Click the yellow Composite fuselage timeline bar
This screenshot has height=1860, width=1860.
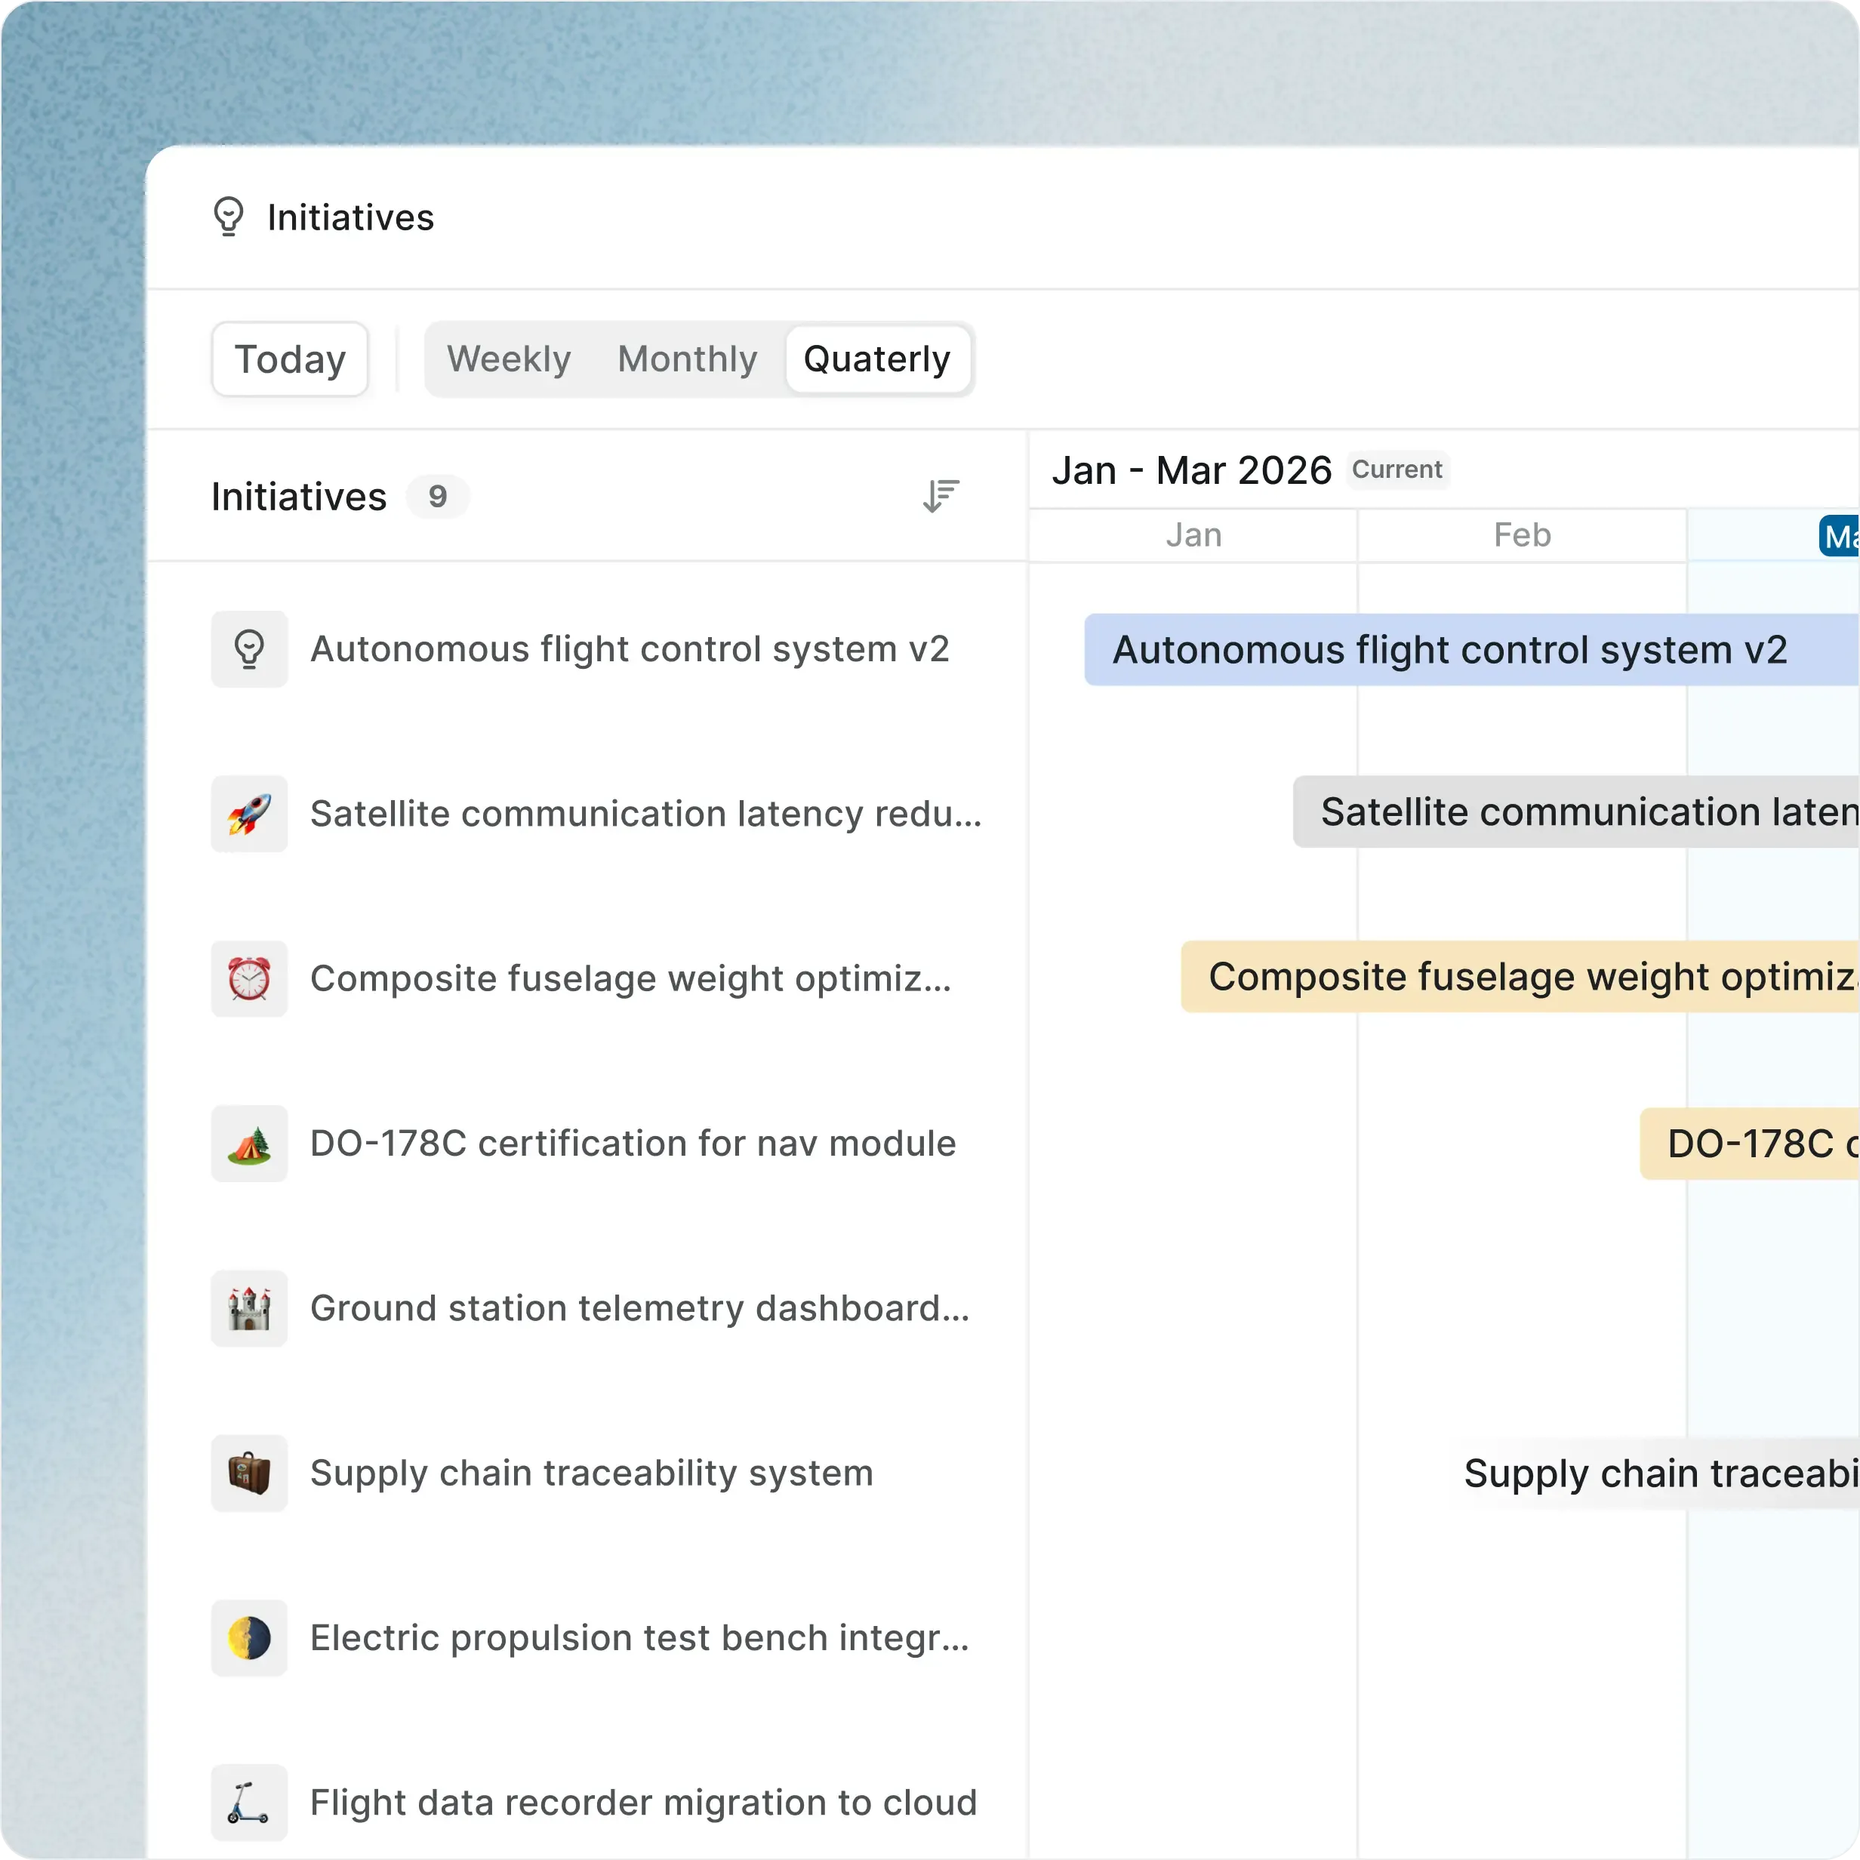(x=1520, y=976)
